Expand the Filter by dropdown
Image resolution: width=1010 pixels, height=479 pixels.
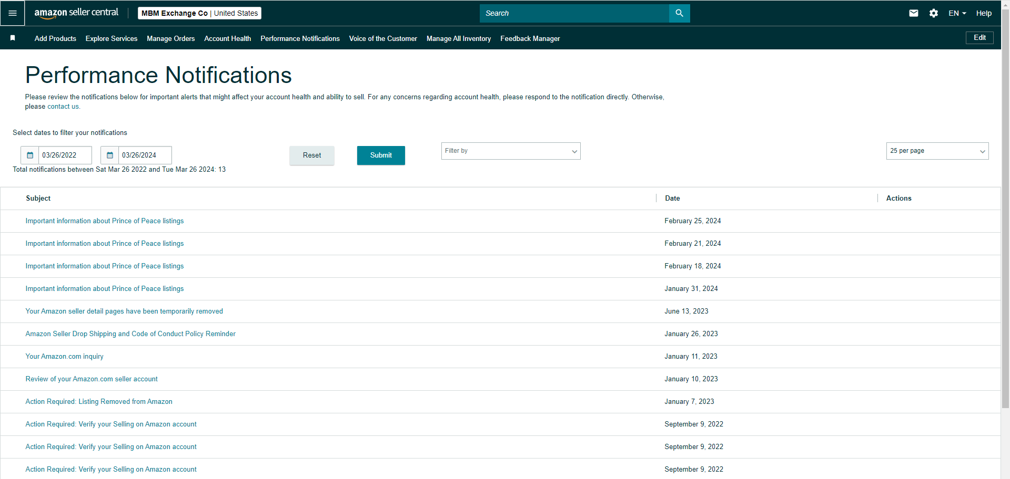(x=511, y=151)
